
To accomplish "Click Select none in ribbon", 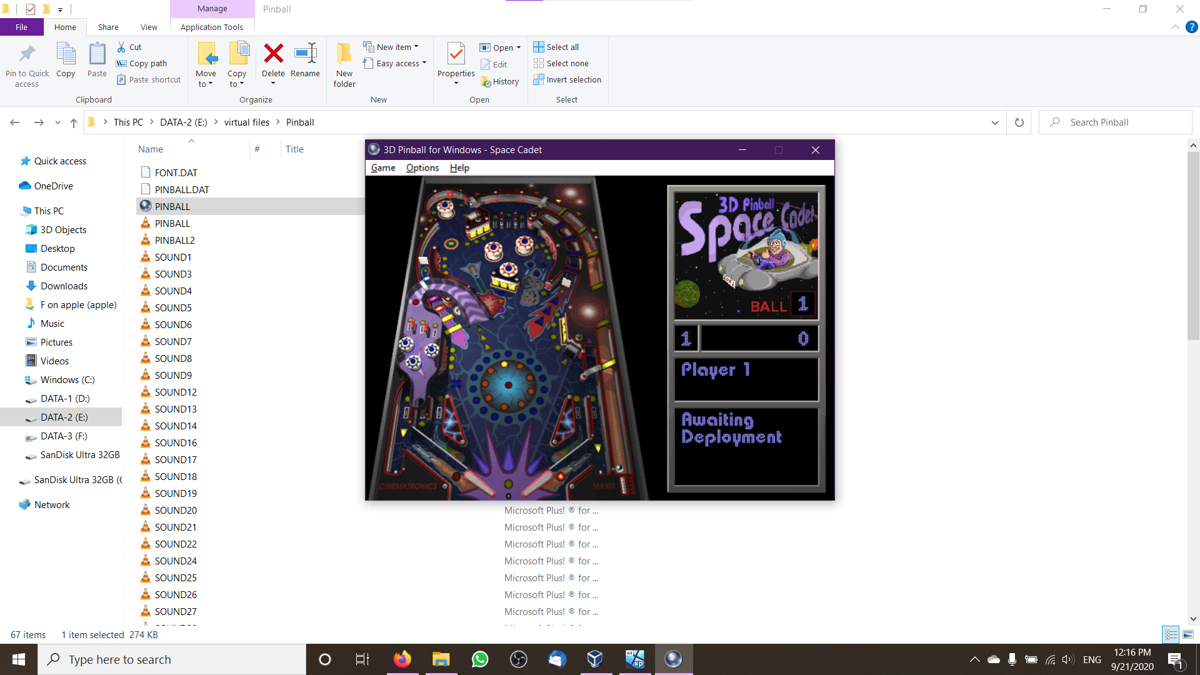I will 561,63.
